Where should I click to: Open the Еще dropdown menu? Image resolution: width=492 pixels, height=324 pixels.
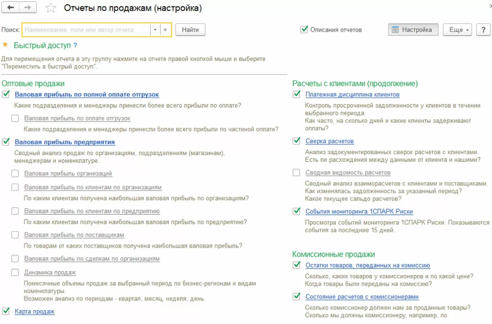pos(457,30)
